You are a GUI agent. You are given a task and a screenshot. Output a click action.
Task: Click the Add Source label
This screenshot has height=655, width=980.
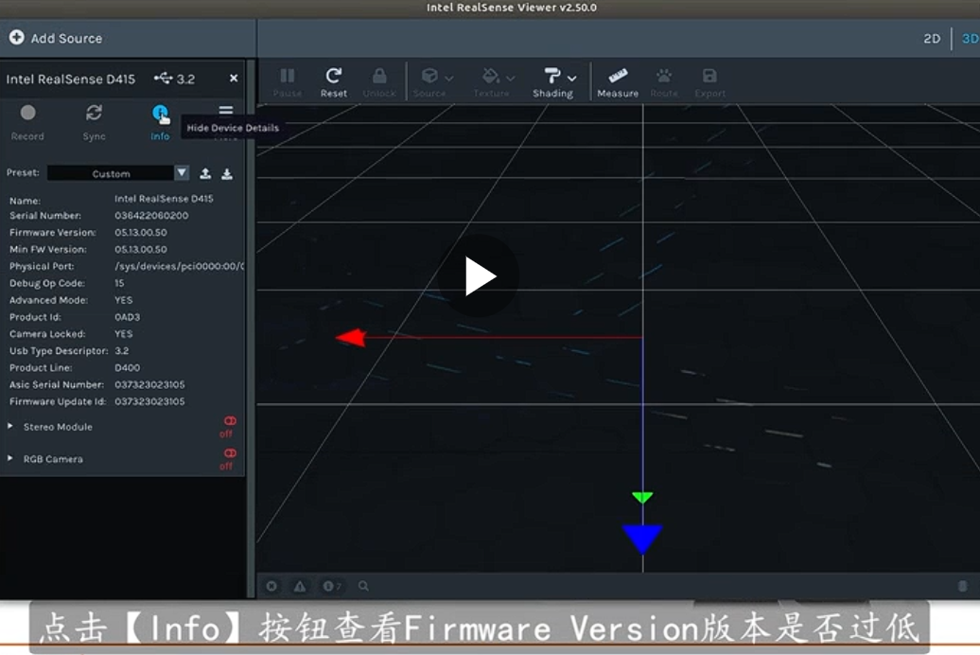(x=66, y=38)
